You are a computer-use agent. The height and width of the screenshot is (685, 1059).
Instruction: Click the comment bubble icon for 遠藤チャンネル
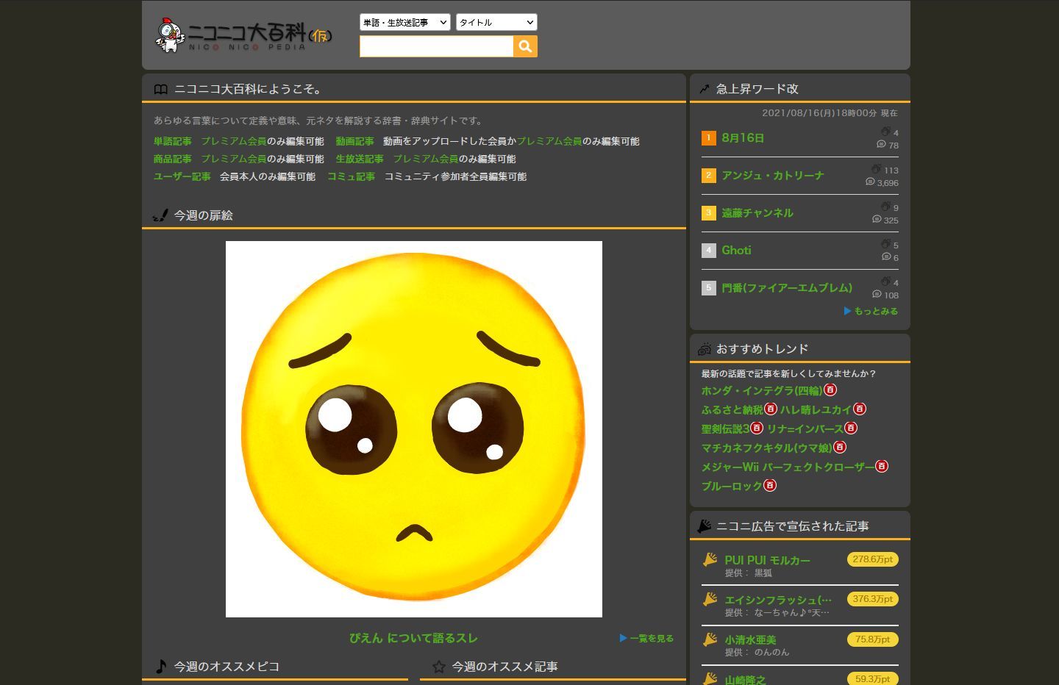(877, 219)
